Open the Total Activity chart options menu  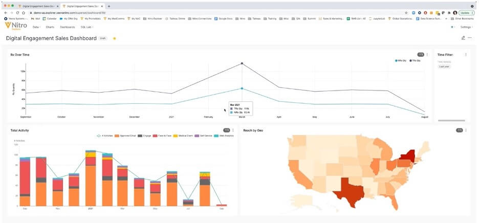pos(233,130)
